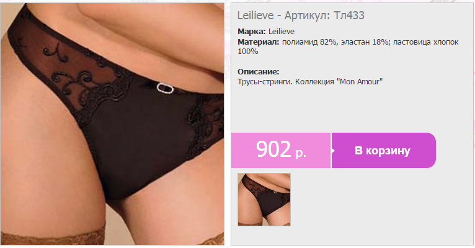Click the 902 р. price label
This screenshot has width=475, height=248.
281,150
